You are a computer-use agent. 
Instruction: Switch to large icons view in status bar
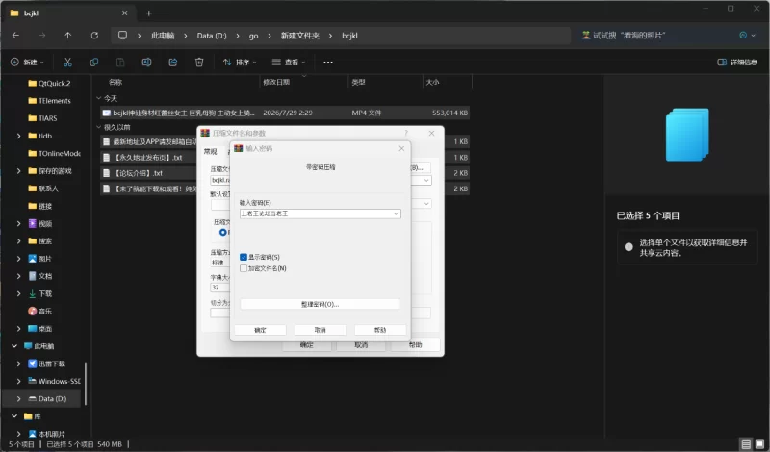coord(760,444)
